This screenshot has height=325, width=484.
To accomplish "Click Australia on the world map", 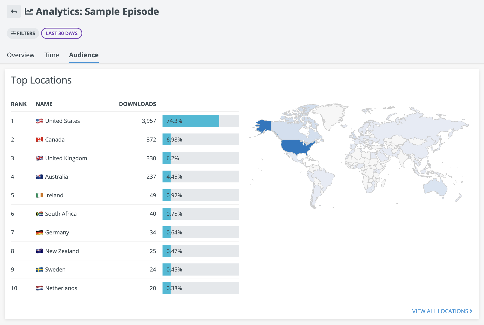I will pyautogui.click(x=435, y=187).
